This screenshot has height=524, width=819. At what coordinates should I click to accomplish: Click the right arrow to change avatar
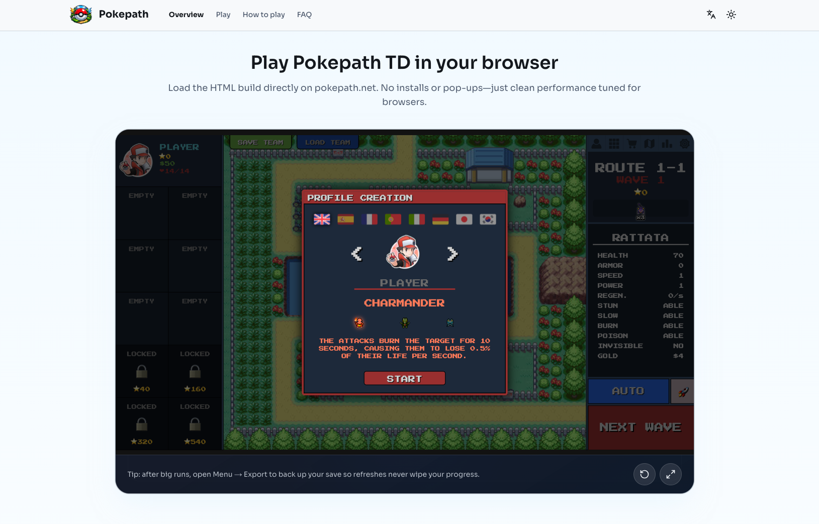click(x=452, y=254)
